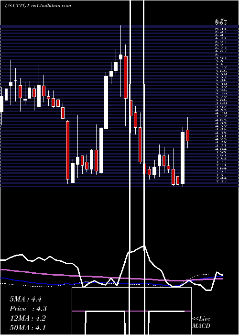Click the '12MA : 4.2' label

pyautogui.click(x=28, y=318)
